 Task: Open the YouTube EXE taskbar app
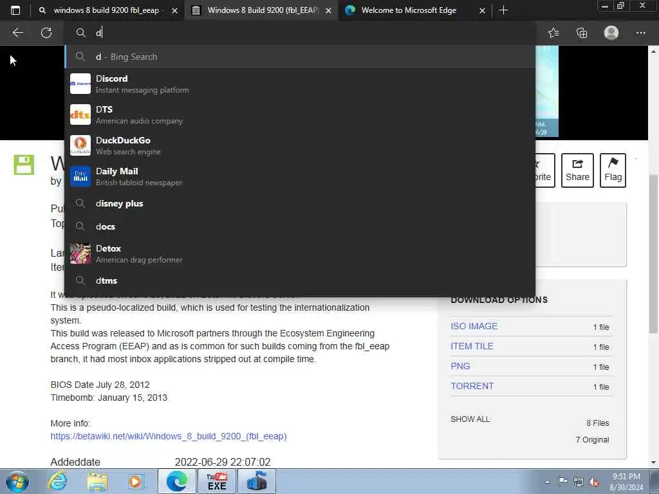pyautogui.click(x=217, y=481)
